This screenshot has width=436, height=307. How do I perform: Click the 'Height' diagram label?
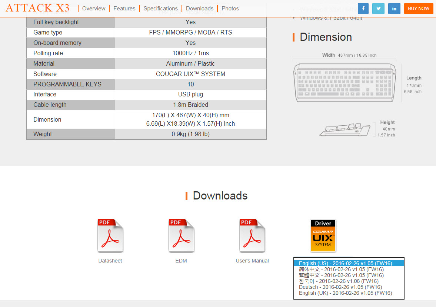click(387, 122)
